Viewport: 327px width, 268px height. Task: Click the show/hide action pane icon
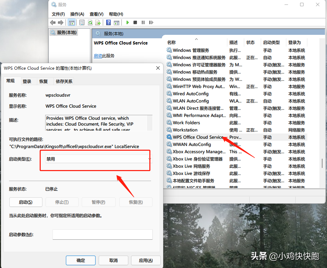[117, 22]
